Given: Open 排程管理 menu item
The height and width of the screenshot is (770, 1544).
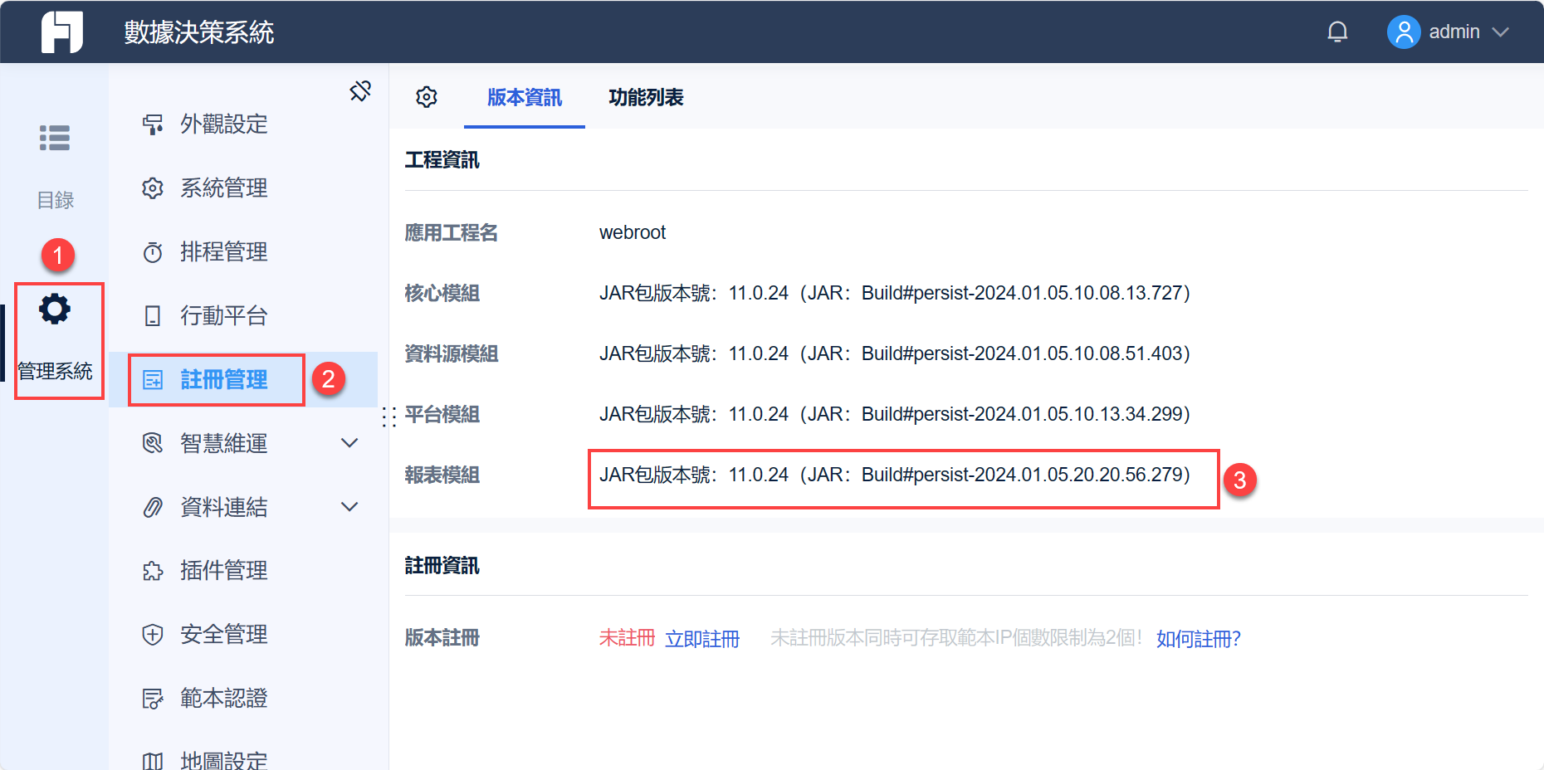Looking at the screenshot, I should tap(243, 252).
